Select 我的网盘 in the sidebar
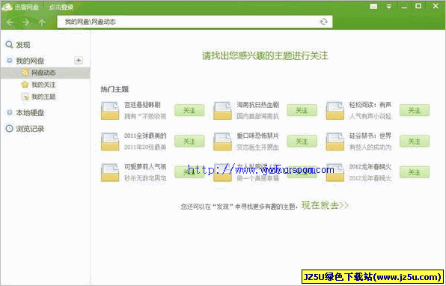 (x=30, y=61)
